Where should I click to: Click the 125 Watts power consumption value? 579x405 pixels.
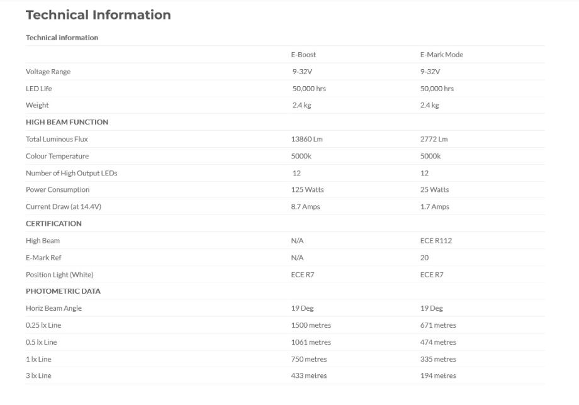click(x=307, y=190)
